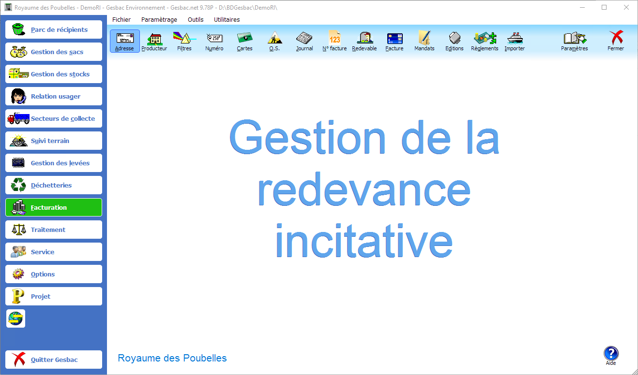Go to Parc de récipients module
Image resolution: width=638 pixels, height=375 pixels.
(x=54, y=29)
